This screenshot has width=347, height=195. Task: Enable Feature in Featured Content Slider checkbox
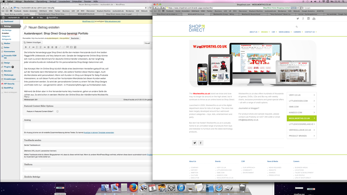pos(58,112)
